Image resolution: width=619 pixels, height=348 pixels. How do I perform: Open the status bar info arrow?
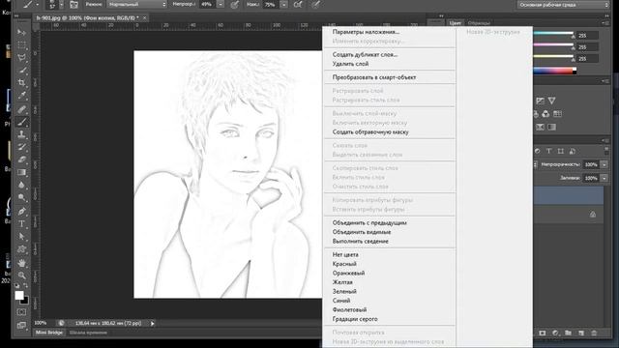(153, 323)
